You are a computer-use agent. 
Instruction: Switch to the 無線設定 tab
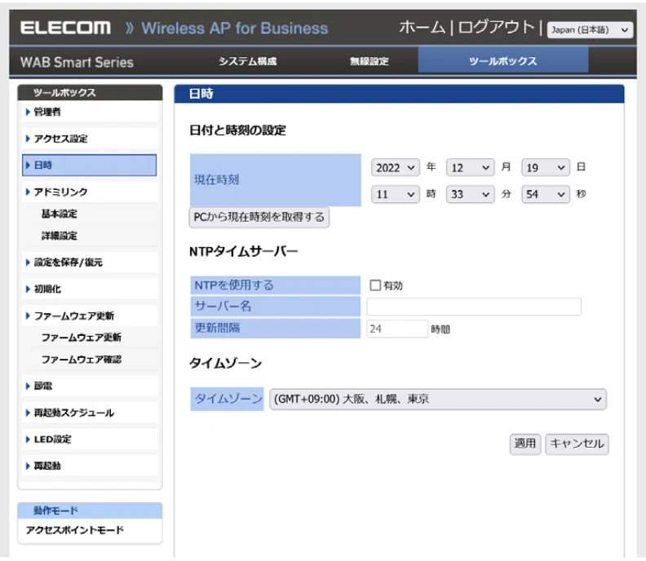click(369, 61)
